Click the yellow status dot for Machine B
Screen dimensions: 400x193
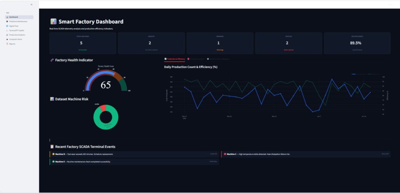coord(53,154)
